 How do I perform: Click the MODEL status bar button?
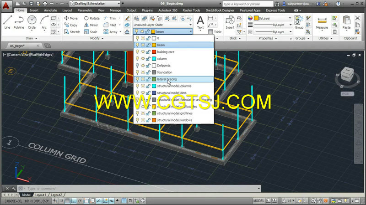[258, 201]
